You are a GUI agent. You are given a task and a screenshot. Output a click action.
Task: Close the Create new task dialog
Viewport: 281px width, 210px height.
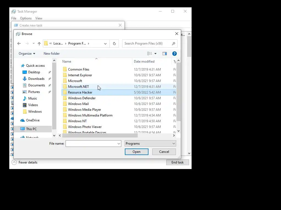[x=120, y=25]
